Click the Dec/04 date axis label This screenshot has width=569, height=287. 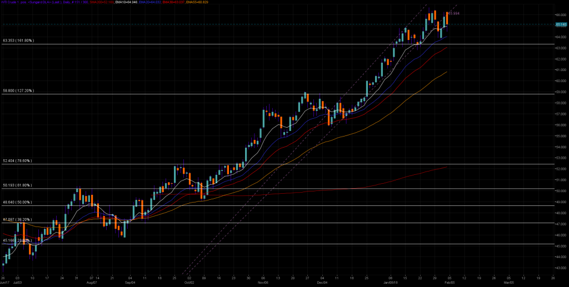(x=323, y=282)
